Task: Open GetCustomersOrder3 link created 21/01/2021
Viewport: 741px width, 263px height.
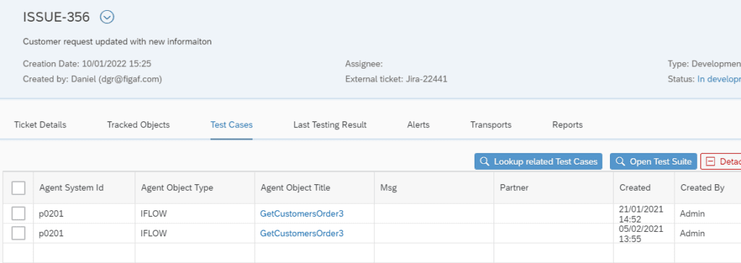Action: click(x=302, y=214)
